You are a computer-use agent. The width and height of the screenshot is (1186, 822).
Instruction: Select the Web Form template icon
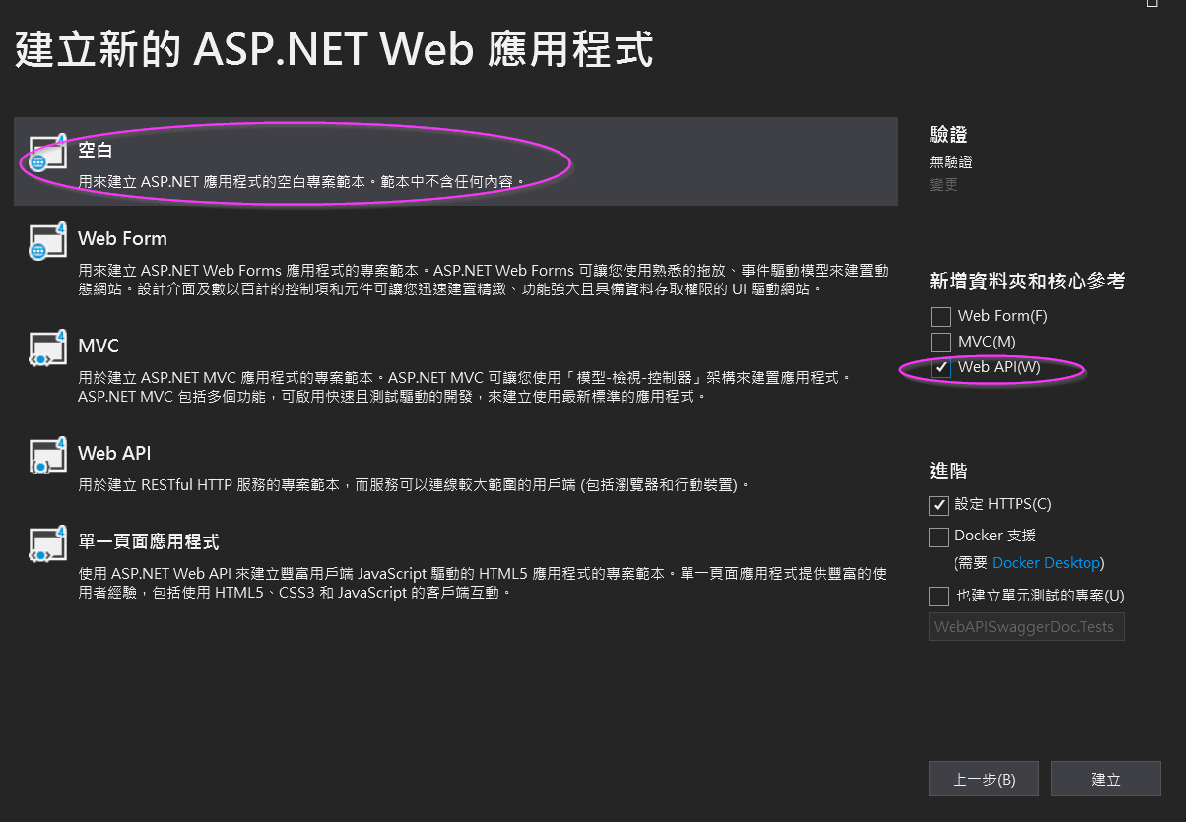47,241
